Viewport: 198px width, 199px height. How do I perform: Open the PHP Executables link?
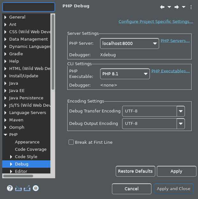point(171,71)
